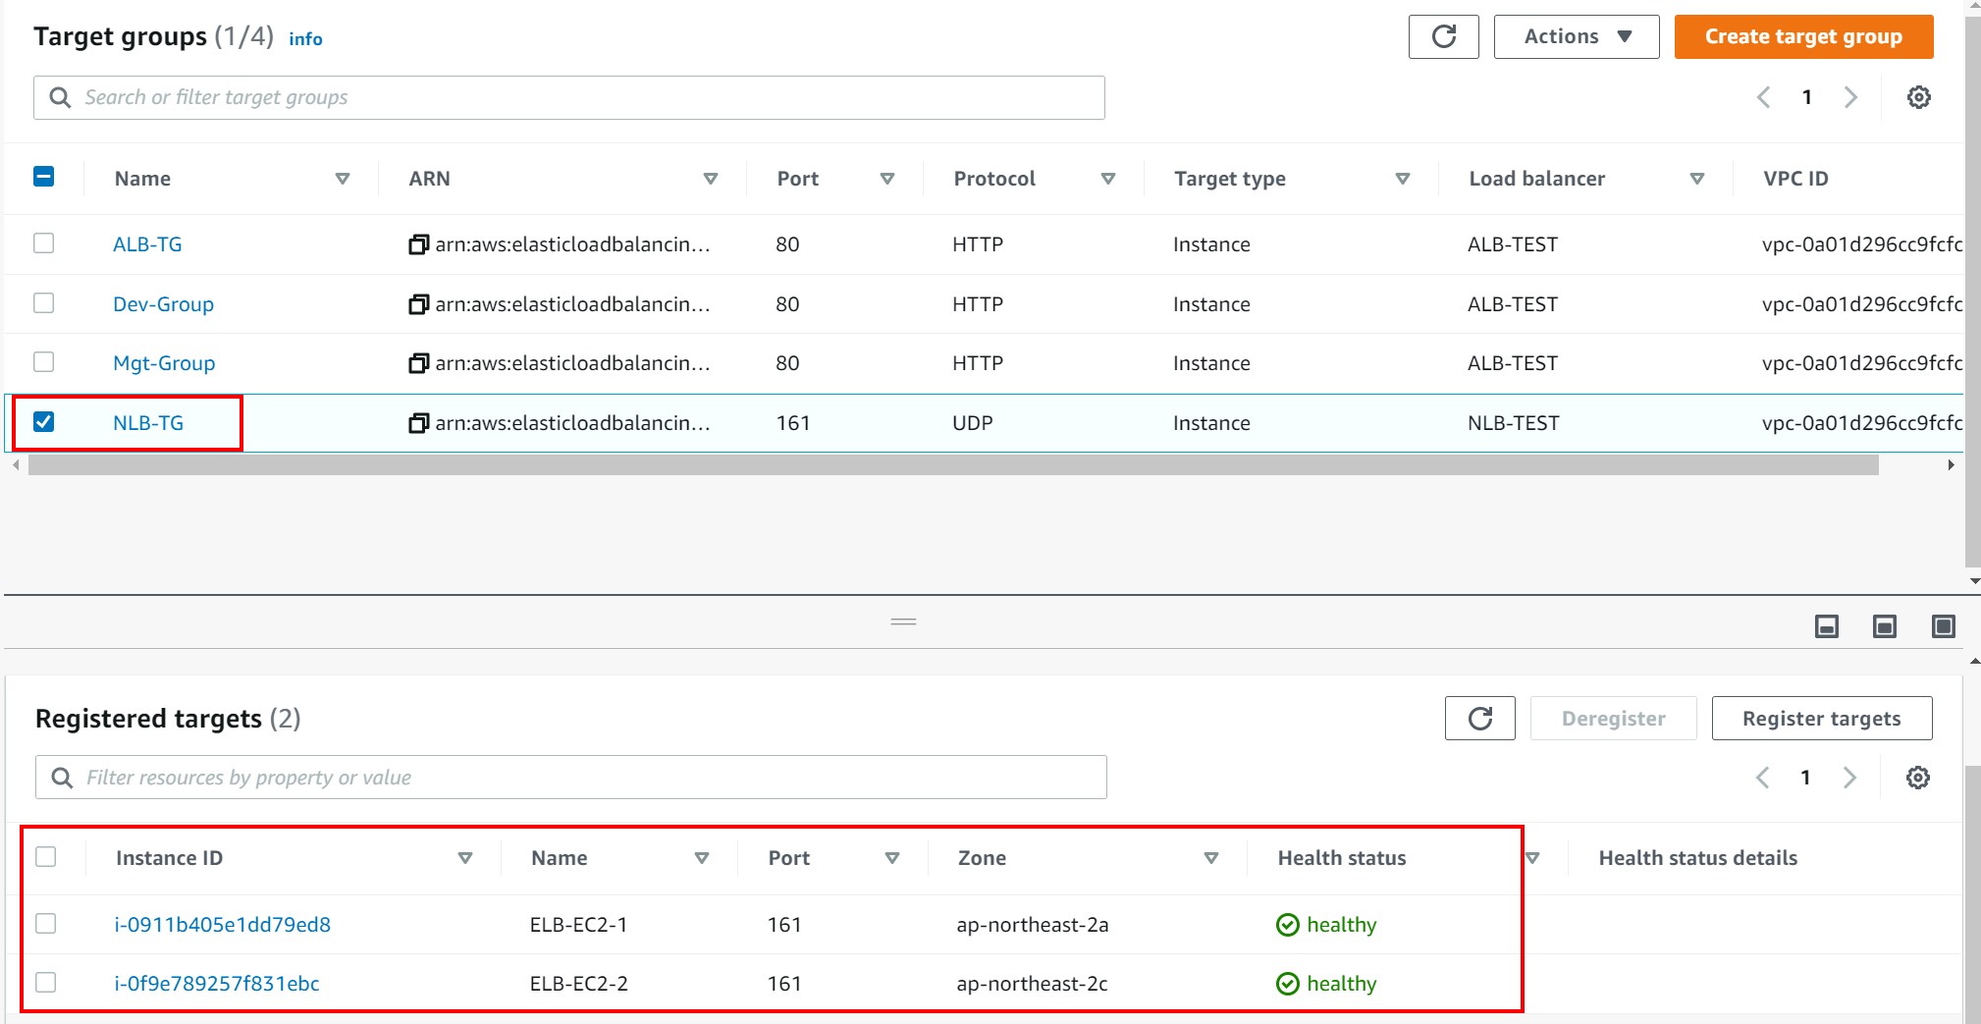The image size is (1981, 1024).
Task: Click ap-northeast-2a zone cell
Action: point(1032,925)
